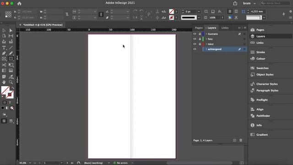This screenshot has height=165, width=293.
Task: Select the Type tool
Action: pyautogui.click(x=4, y=48)
